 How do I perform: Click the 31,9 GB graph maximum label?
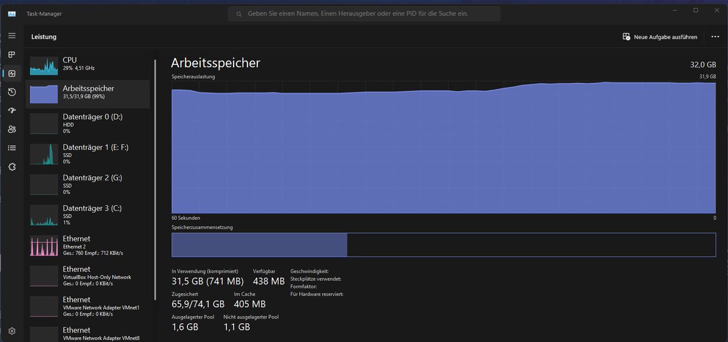tap(708, 77)
